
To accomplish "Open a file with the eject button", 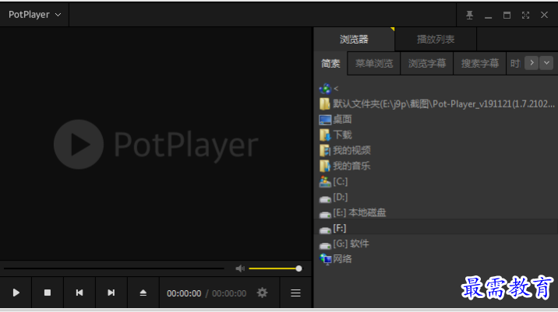I will click(143, 293).
